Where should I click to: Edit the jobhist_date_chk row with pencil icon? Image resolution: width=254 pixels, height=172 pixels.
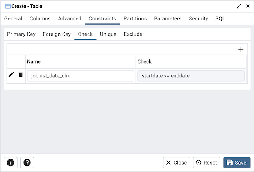[x=11, y=74]
